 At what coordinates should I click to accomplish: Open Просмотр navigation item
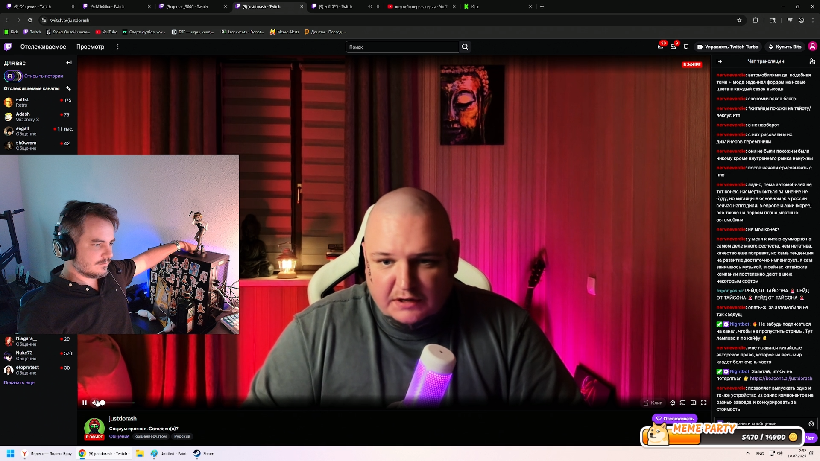tap(90, 47)
